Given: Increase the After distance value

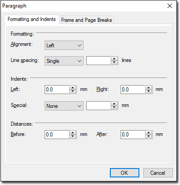Looking at the screenshot, I should pyautogui.click(x=148, y=133).
